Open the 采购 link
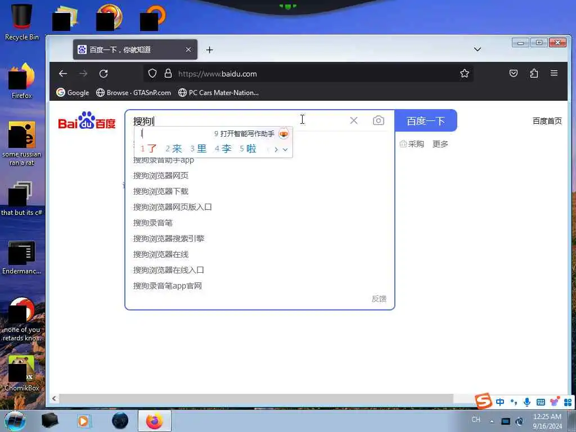Screen dimensions: 576x432 tap(412, 144)
